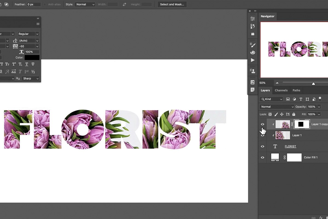328x219 pixels.
Task: Hide the Layer 1 copy layer
Action: (x=262, y=124)
